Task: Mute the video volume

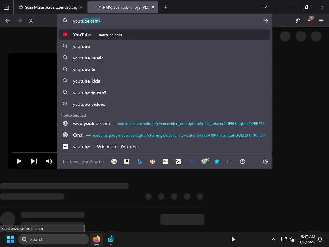Action: [49, 161]
